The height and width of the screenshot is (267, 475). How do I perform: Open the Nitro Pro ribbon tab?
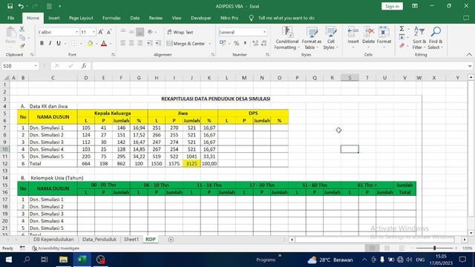pos(229,18)
